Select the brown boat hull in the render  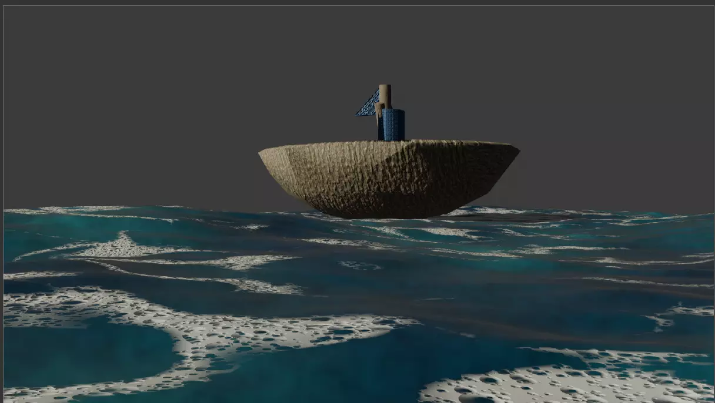[x=389, y=179]
